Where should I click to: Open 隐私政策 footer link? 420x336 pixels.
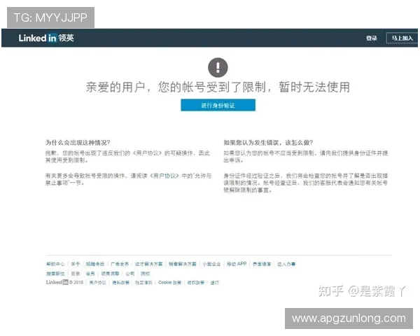(x=121, y=283)
